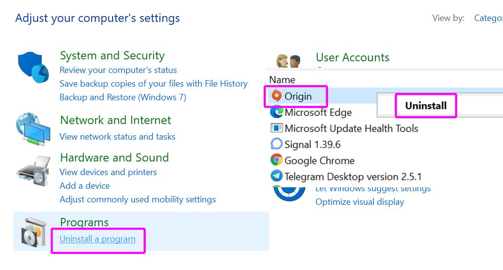Click the Telegram Desktop icon

coord(276,176)
